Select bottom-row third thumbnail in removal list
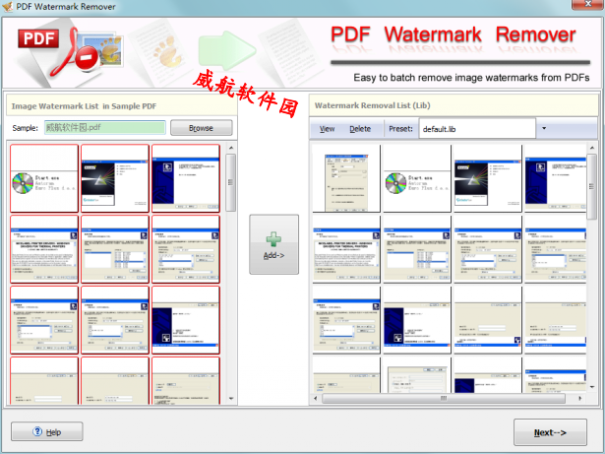The height and width of the screenshot is (454, 605). [488, 375]
